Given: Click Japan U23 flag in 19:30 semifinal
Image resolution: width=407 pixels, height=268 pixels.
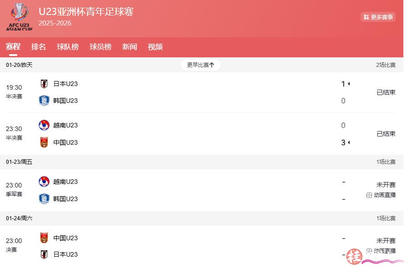Looking at the screenshot, I should click(44, 84).
